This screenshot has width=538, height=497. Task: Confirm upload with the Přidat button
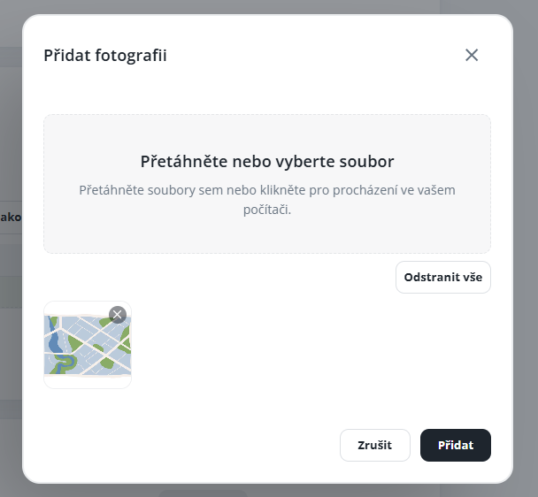(x=455, y=445)
